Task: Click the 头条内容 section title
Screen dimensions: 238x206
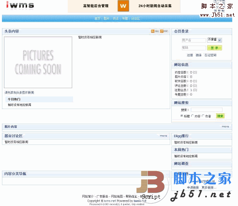Action: coord(12,31)
